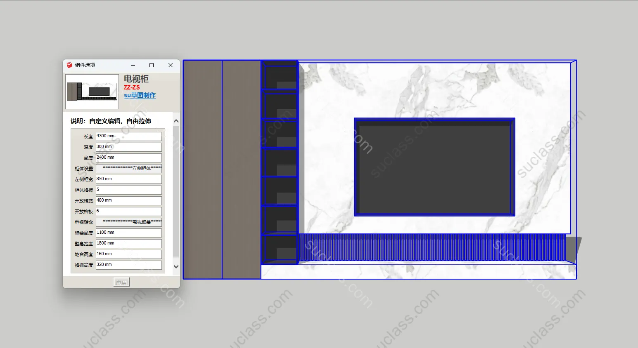Viewport: 638px width, 348px height.
Task: Click the 地台高度 field with 160 mm
Action: [x=128, y=254]
